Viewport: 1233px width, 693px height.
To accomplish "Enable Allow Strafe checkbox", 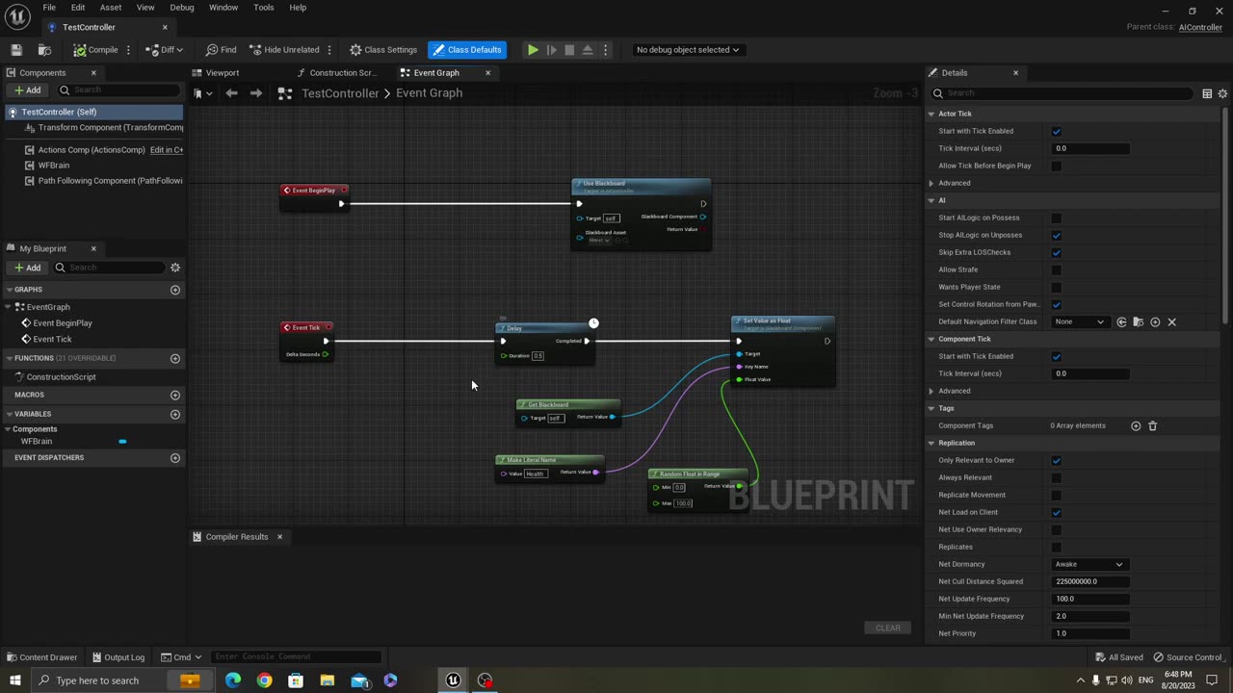I will [x=1057, y=269].
